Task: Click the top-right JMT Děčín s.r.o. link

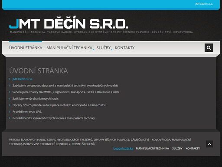Action: tap(204, 4)
